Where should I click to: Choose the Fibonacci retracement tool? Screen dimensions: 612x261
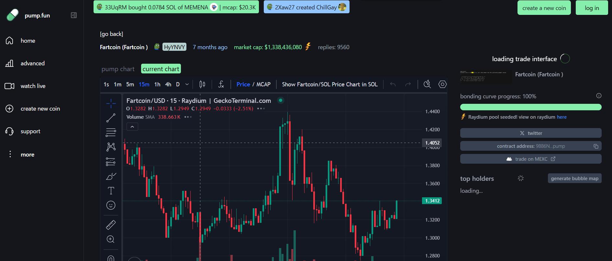point(111,133)
